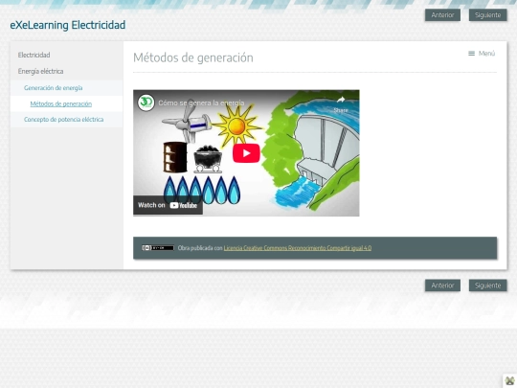This screenshot has height=388, width=517.
Task: Open the Electricidad navigation item
Action: 34,55
